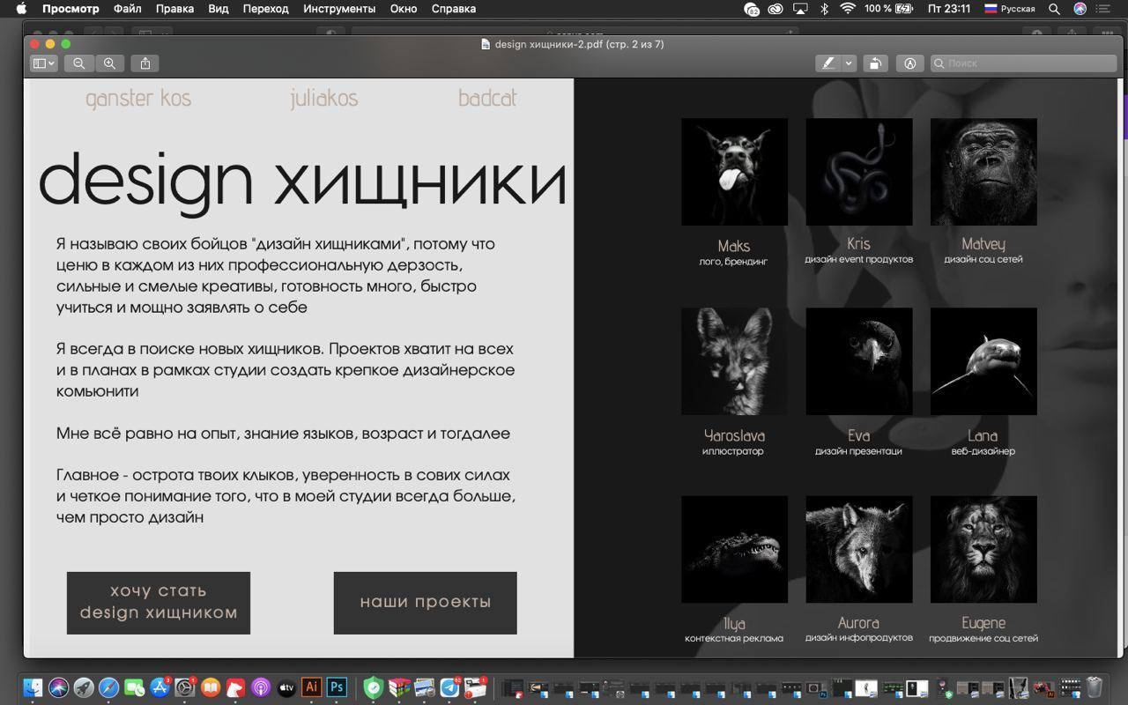Open Finder from the Dock

[x=33, y=687]
